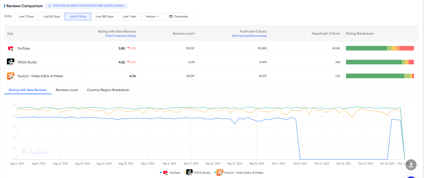Click YouCut negative count 1,121
This screenshot has width=424, height=178.
tap(338, 76)
